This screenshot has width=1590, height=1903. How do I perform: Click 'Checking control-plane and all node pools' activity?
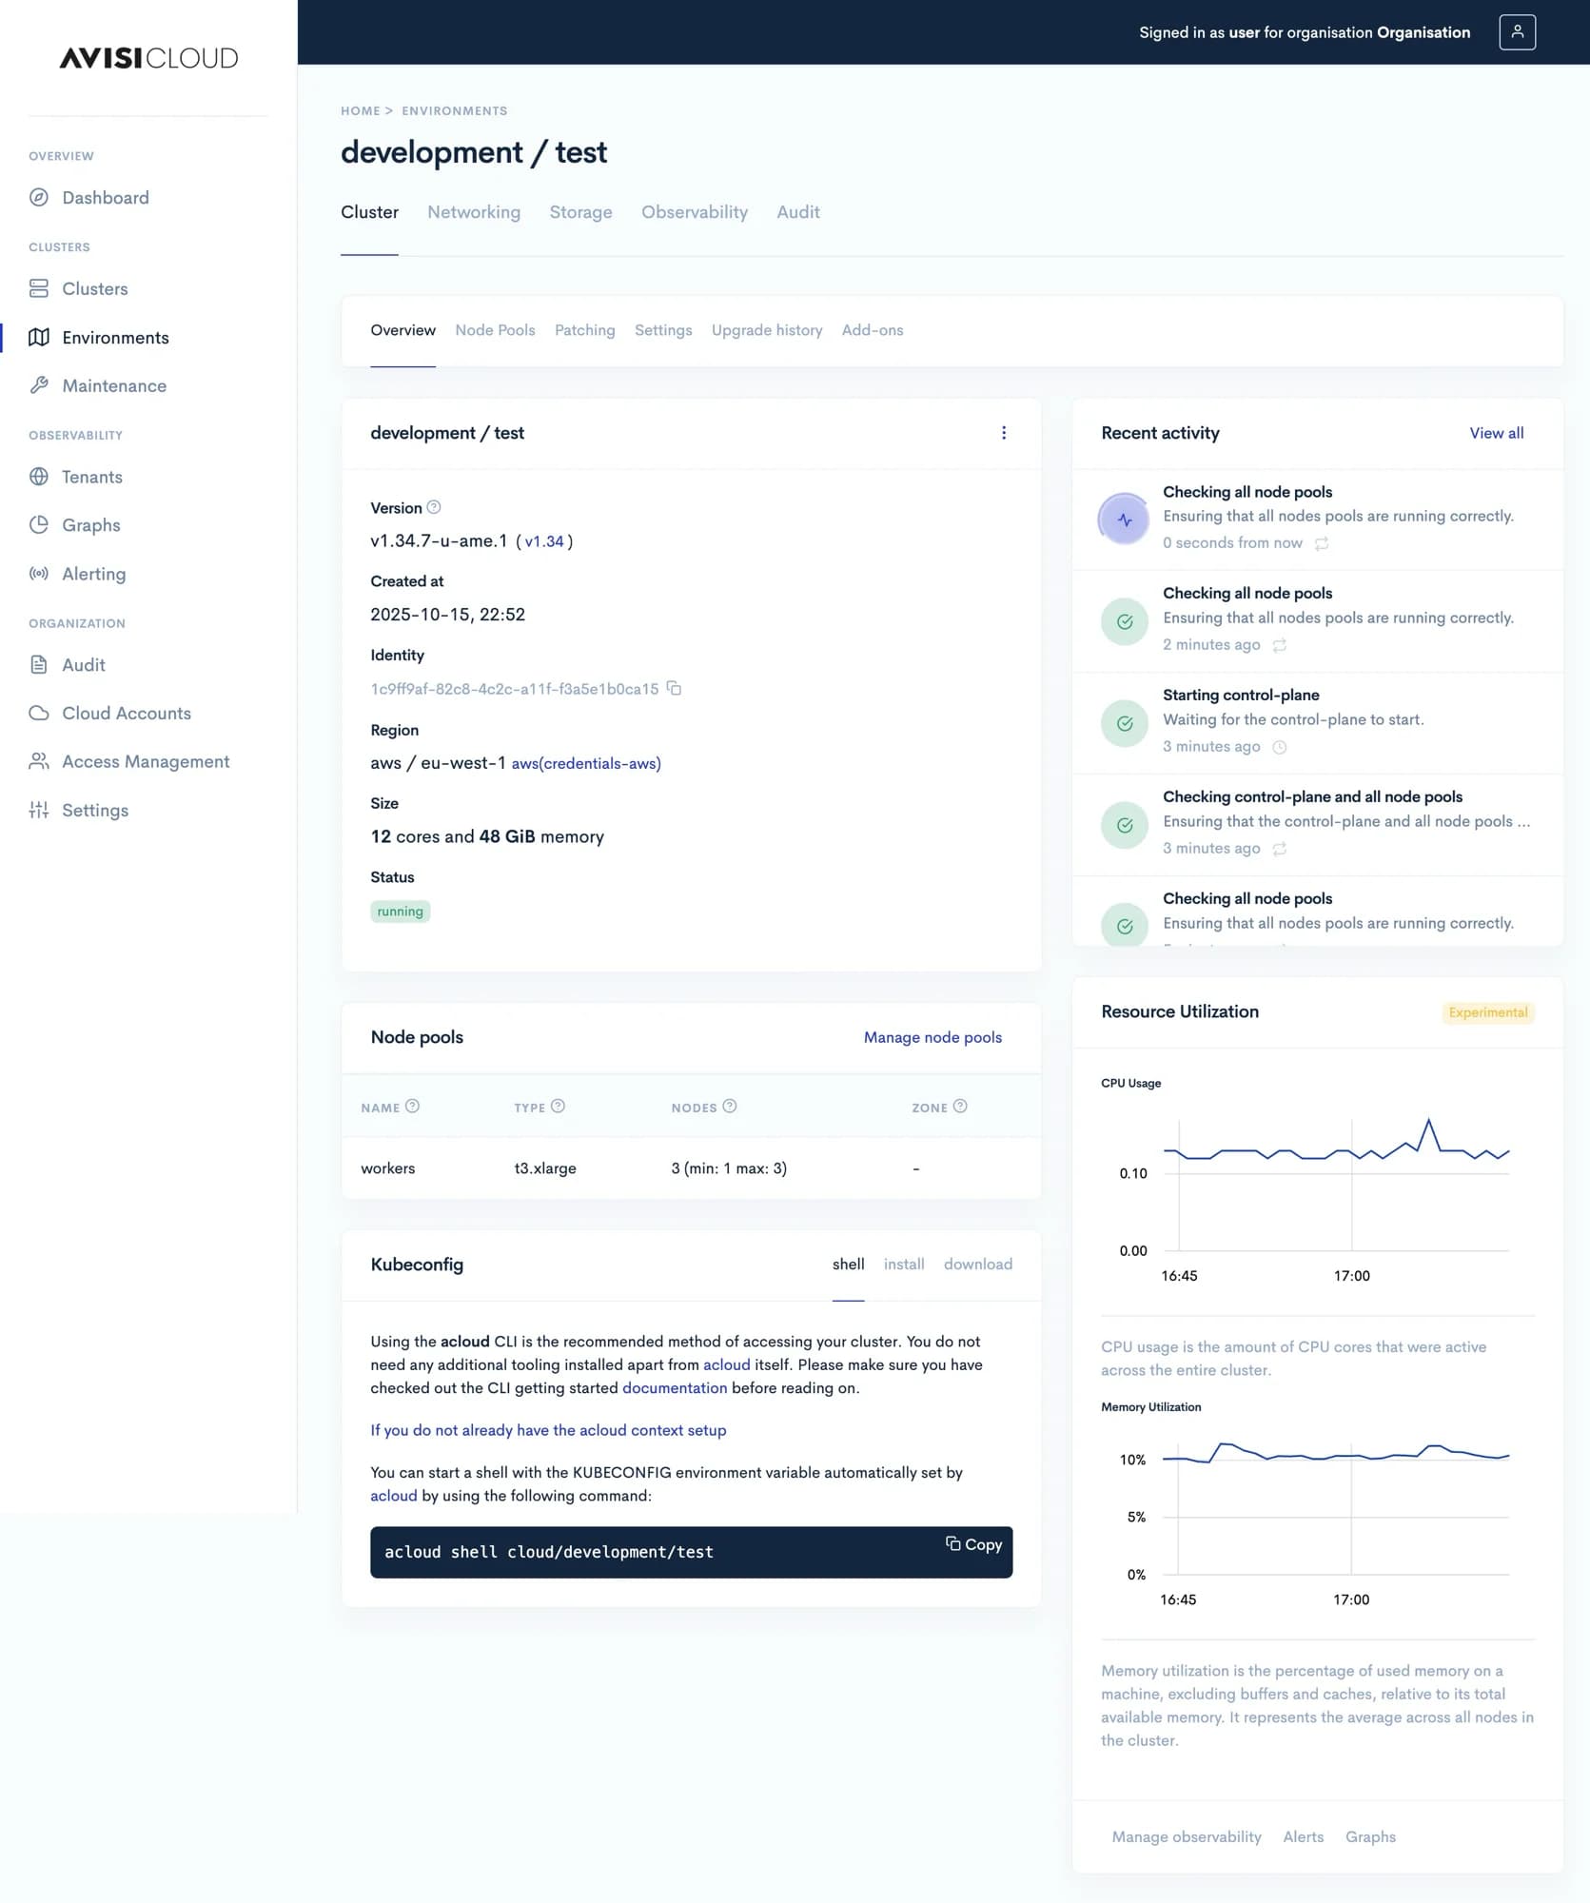1318,824
